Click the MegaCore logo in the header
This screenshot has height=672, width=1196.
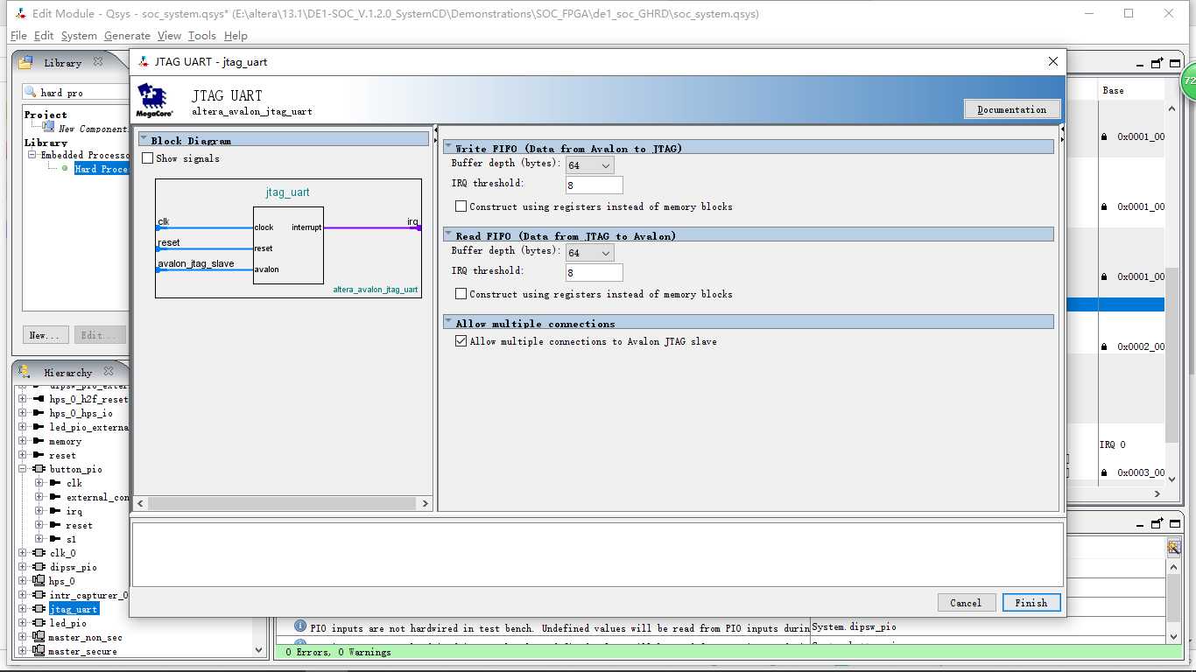point(153,101)
